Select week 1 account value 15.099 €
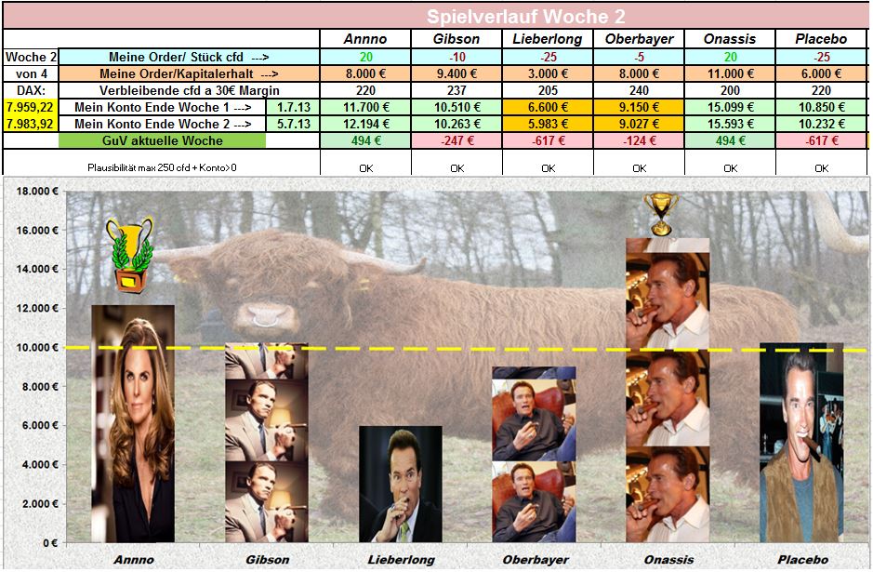This screenshot has height=572, width=873. point(730,107)
